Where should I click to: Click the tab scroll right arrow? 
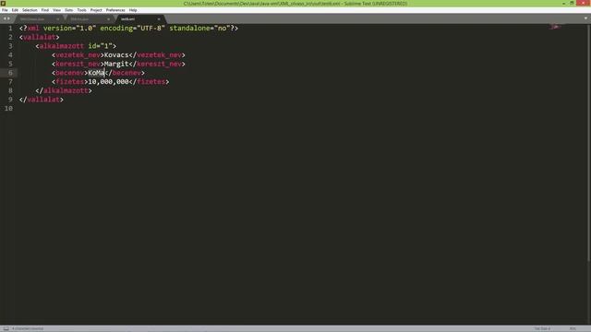point(8,18)
